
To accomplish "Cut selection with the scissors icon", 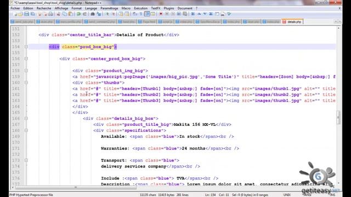I will coord(59,14).
